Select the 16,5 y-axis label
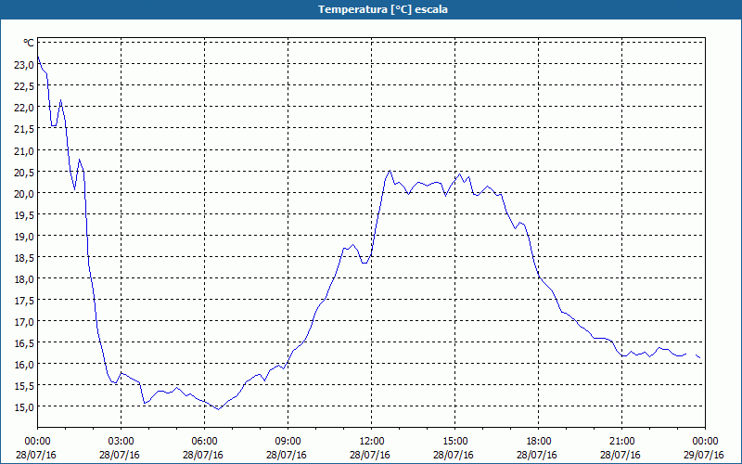This screenshot has width=742, height=464. [24, 342]
